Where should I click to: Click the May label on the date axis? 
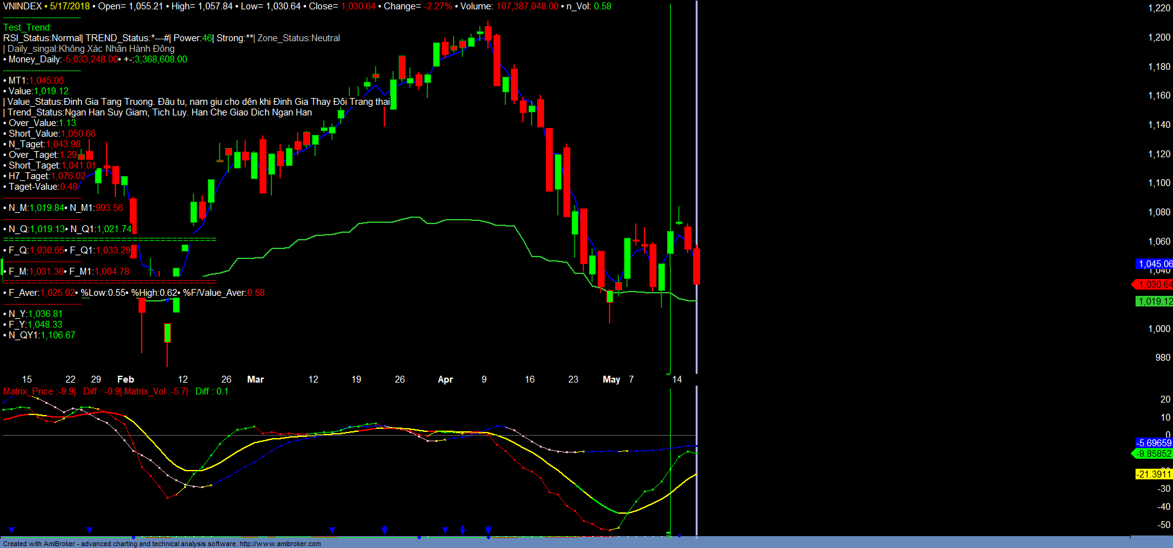pos(611,379)
